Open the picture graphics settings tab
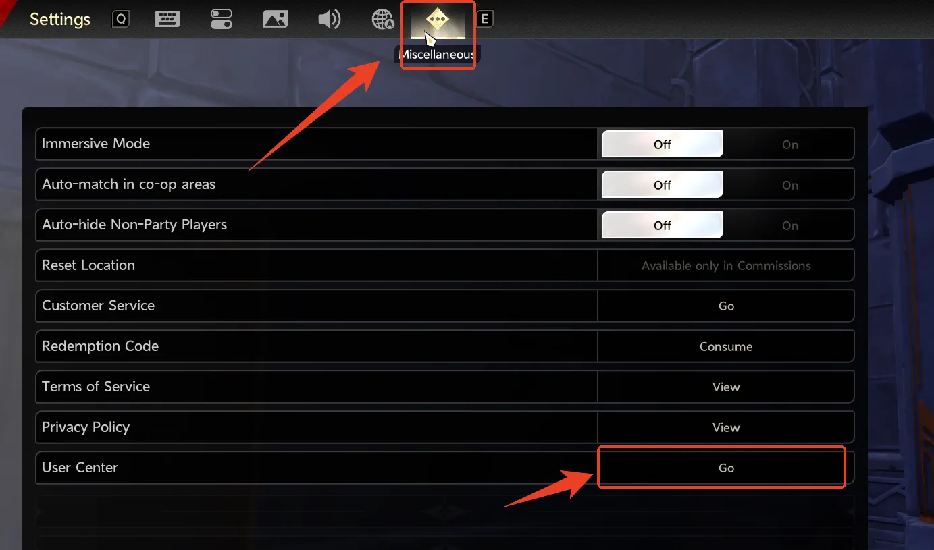Image resolution: width=934 pixels, height=550 pixels. [276, 20]
